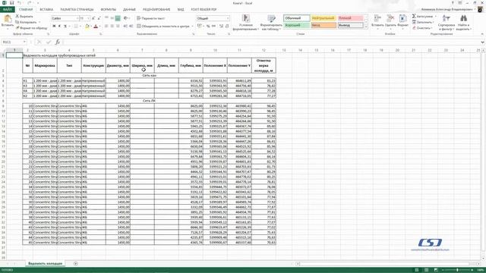Open Format as Table (Форматировать как таблицу)
This screenshot has height=273, width=486.
270,22
